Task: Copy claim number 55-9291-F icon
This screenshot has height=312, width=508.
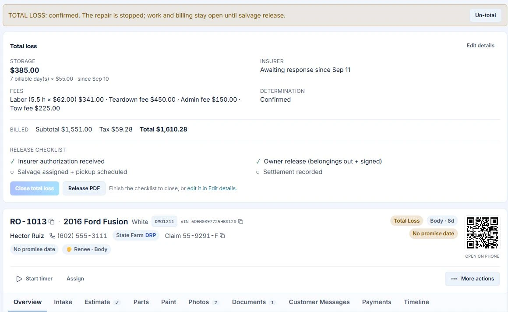Action: click(222, 235)
